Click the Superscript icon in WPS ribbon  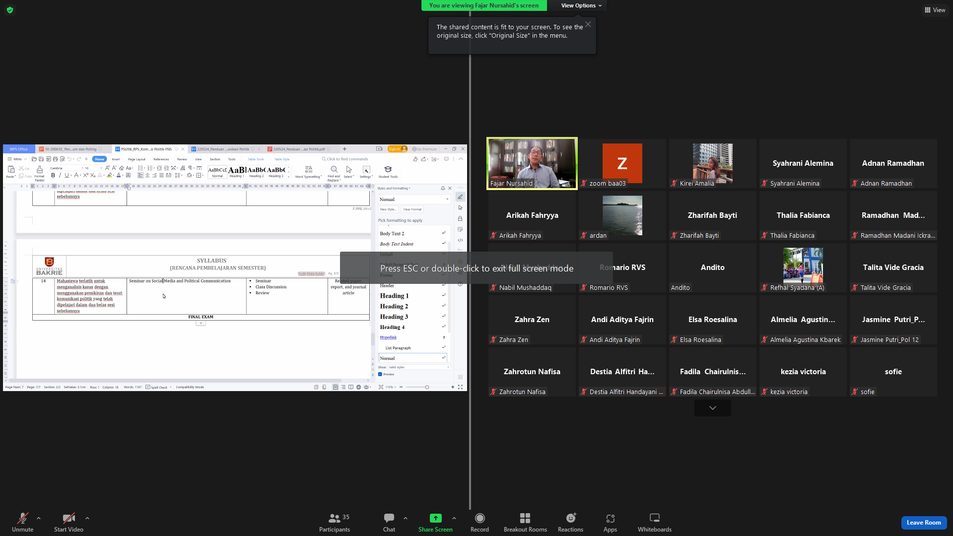point(86,175)
